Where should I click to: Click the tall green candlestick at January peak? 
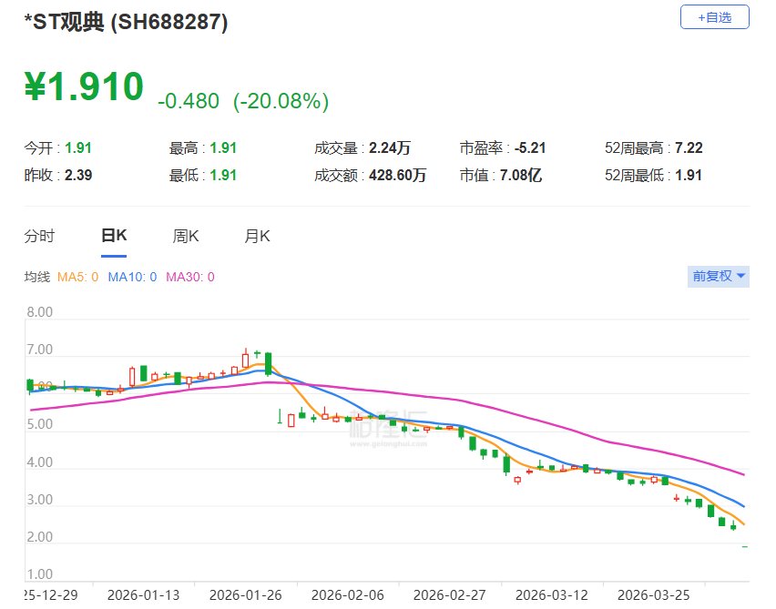click(269, 364)
